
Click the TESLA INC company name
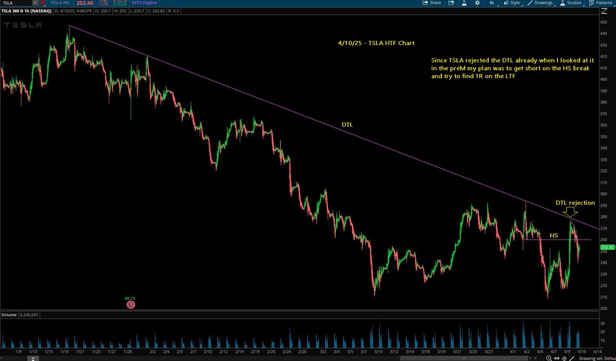tap(61, 4)
